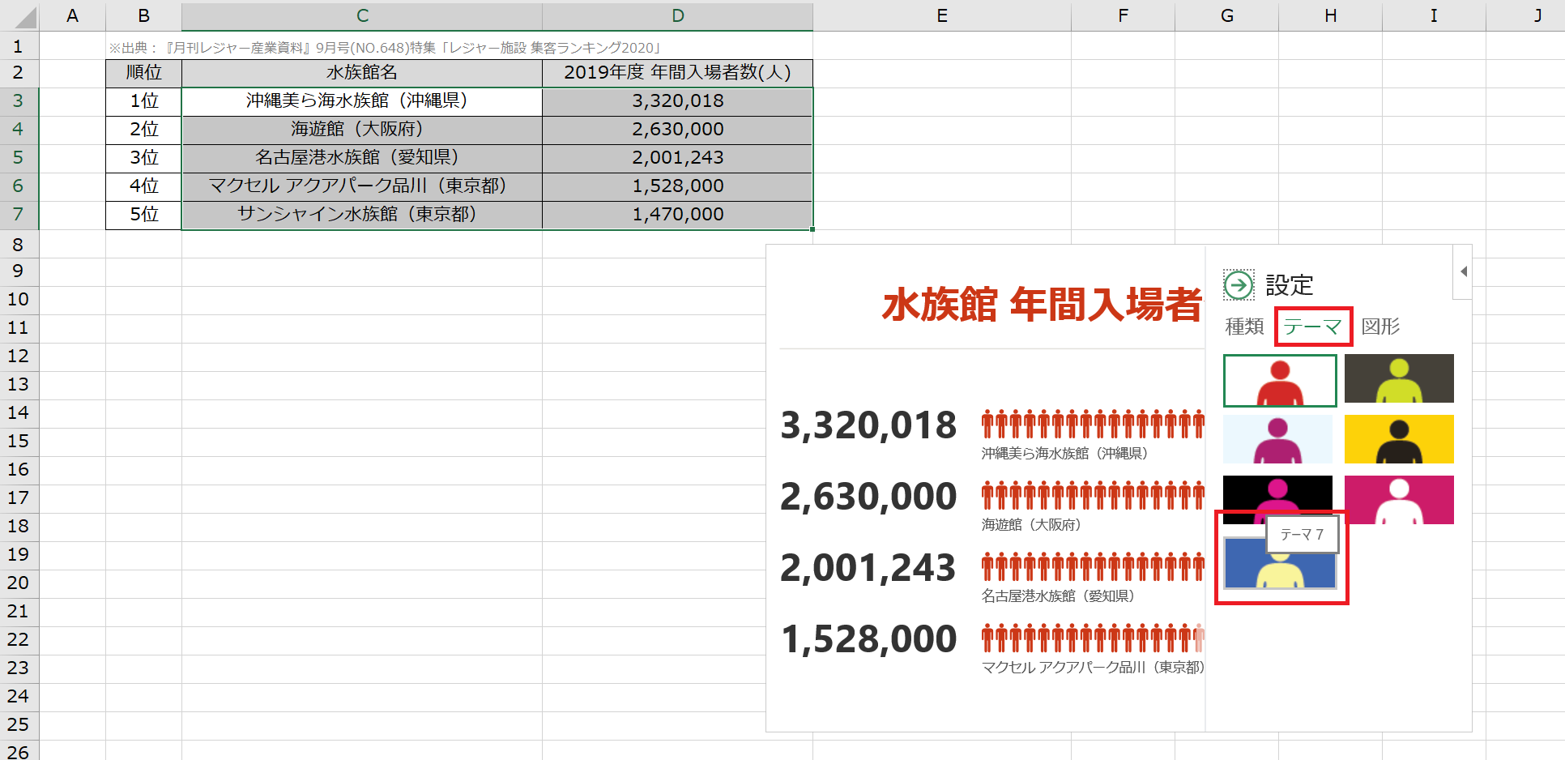Click the source note cell starting ※出典
Screen dimensions: 1565x760
[385, 48]
